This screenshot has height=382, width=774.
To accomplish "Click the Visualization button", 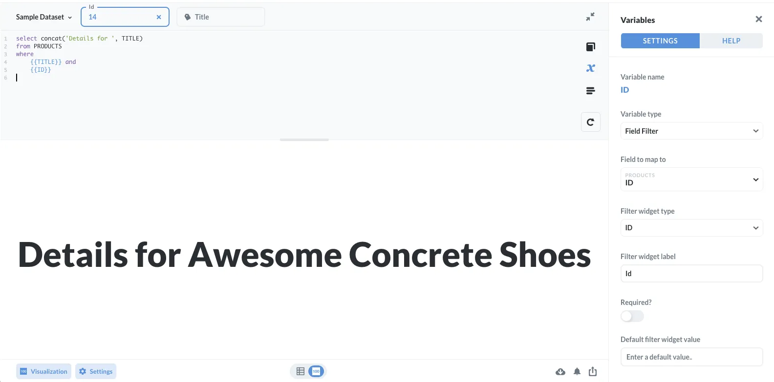I will (43, 371).
